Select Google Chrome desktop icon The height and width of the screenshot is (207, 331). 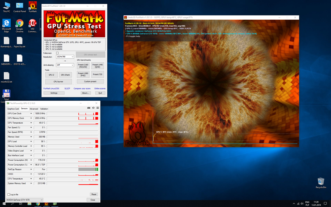point(20,26)
